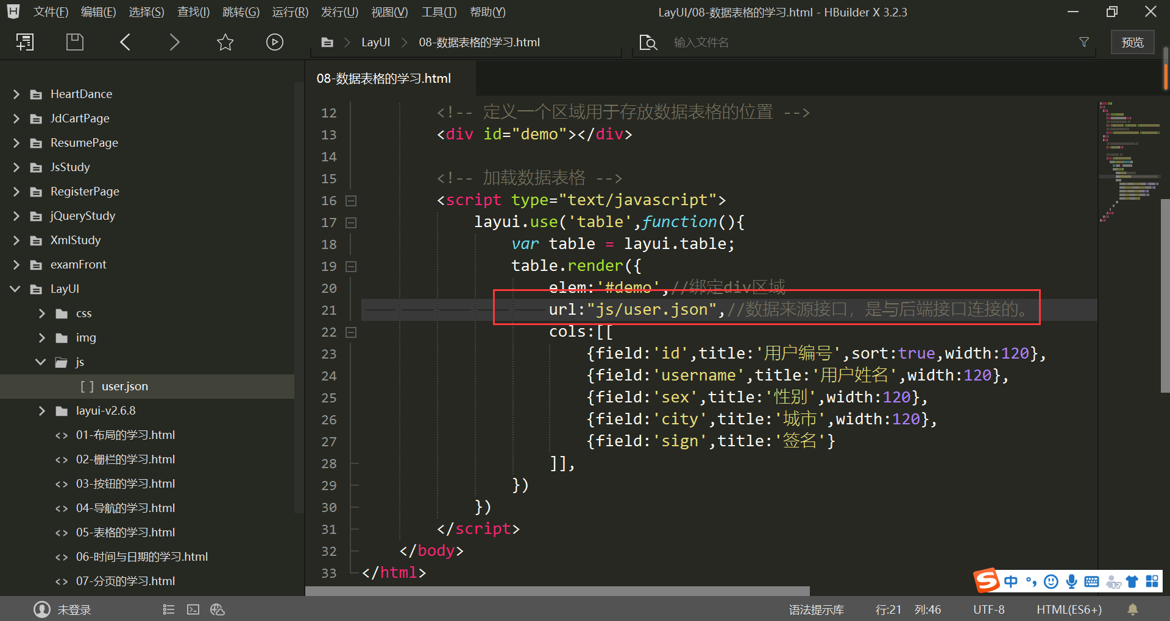This screenshot has height=621, width=1170.
Task: Open the terminal icon in status bar
Action: pos(193,609)
